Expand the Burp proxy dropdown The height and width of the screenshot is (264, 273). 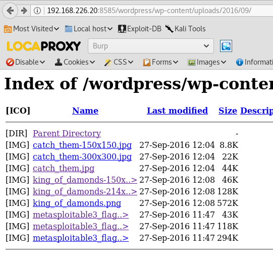tap(151, 46)
